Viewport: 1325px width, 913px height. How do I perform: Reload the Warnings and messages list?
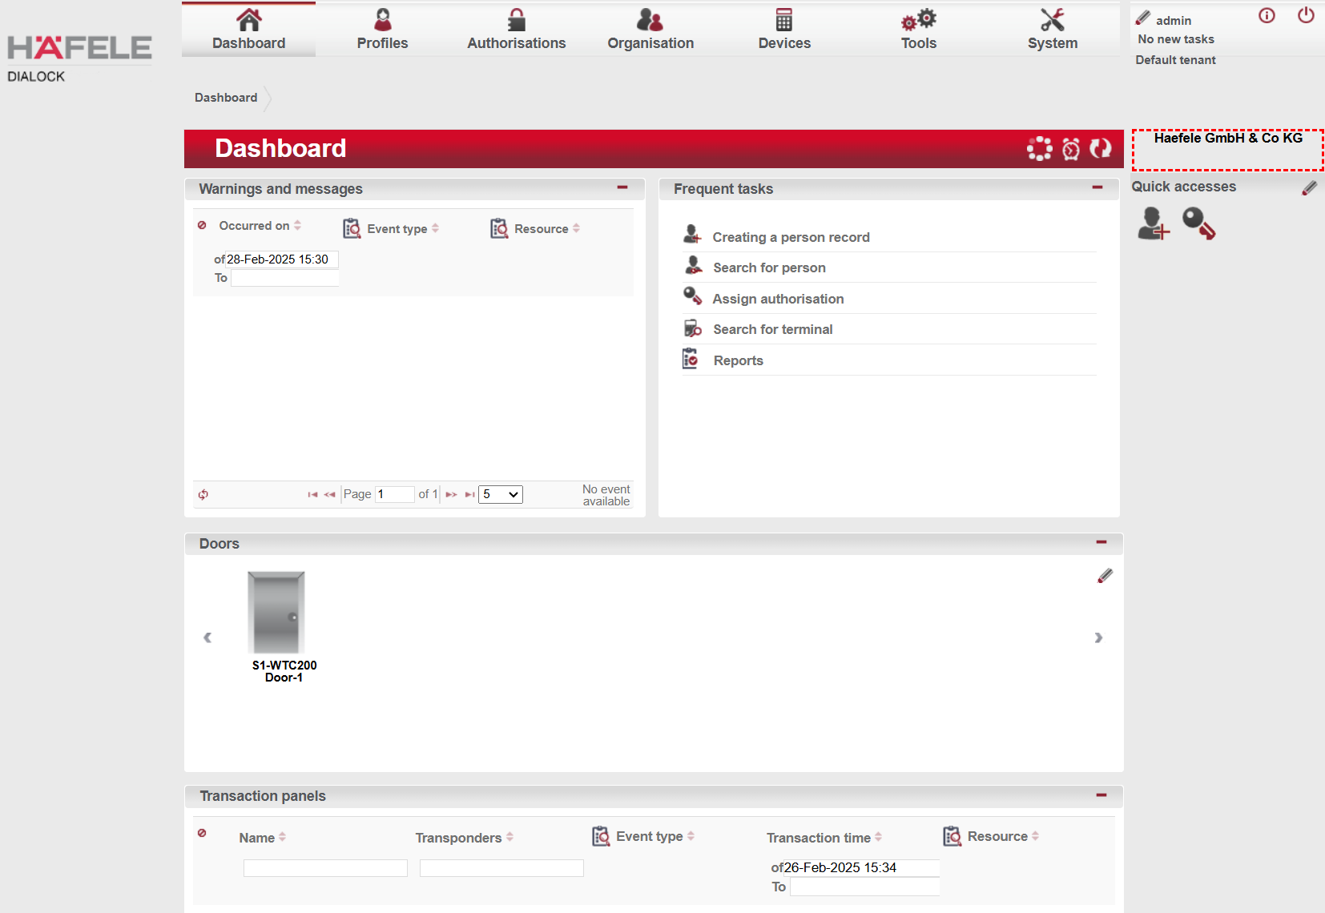(203, 494)
